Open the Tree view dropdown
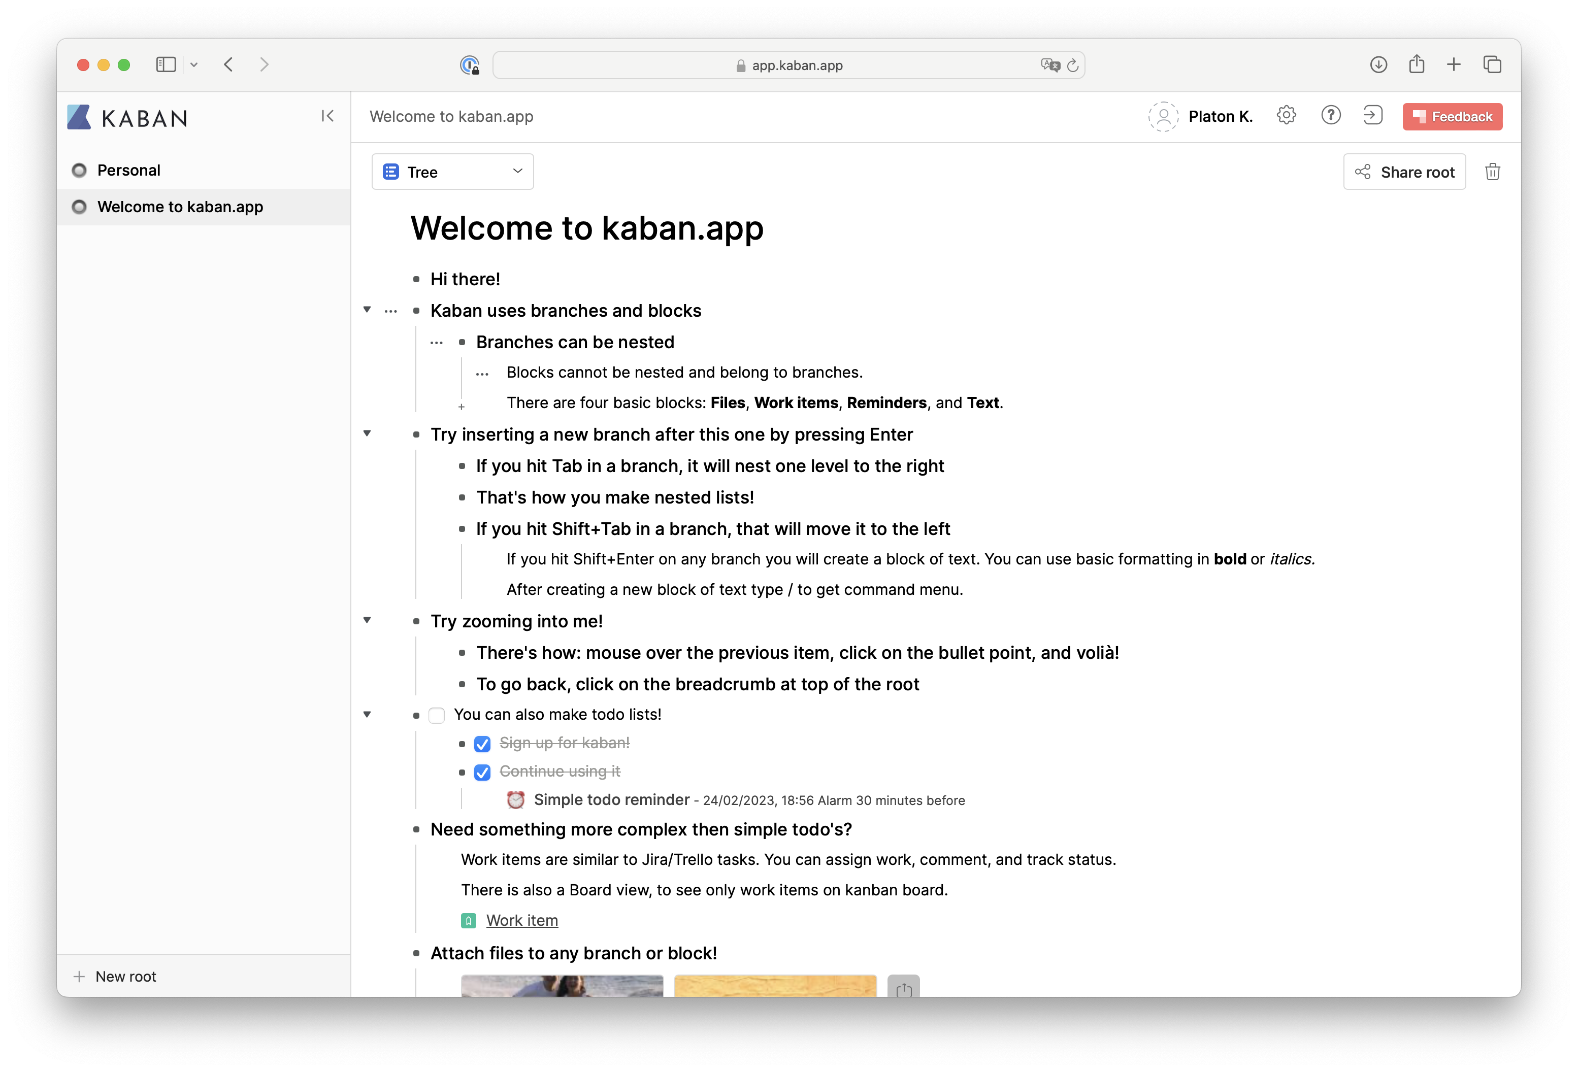This screenshot has height=1072, width=1578. click(452, 172)
